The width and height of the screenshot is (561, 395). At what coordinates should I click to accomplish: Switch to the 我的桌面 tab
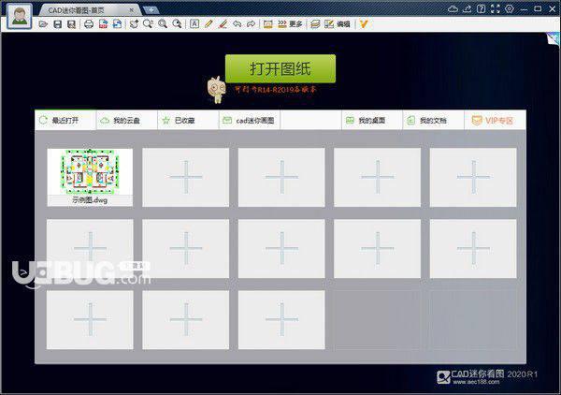pos(372,121)
